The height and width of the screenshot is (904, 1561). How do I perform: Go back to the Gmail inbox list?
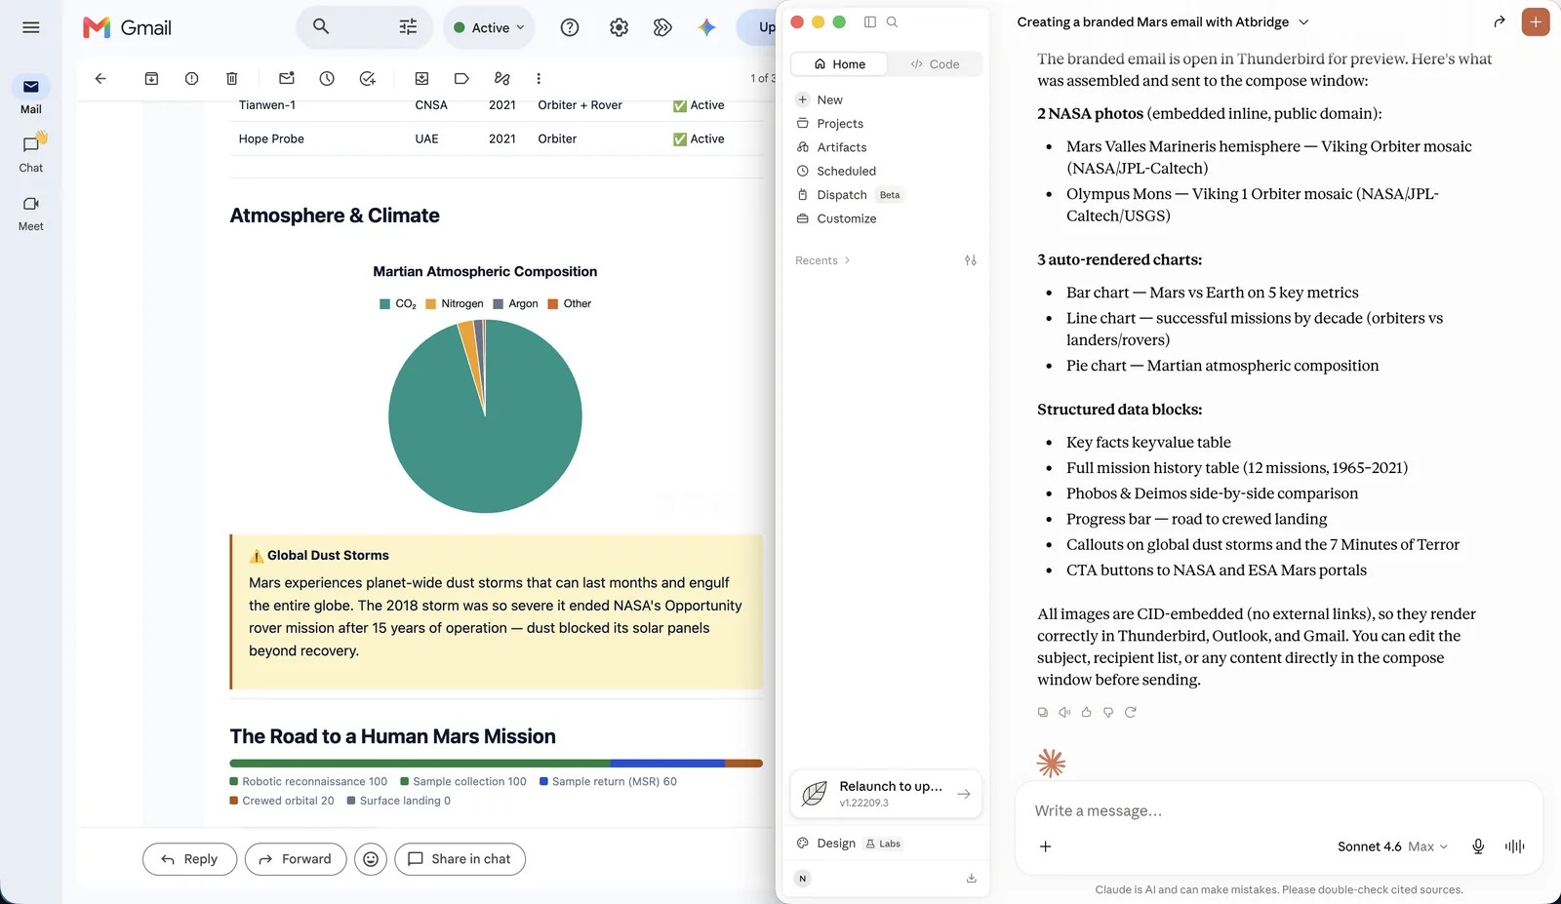point(100,78)
